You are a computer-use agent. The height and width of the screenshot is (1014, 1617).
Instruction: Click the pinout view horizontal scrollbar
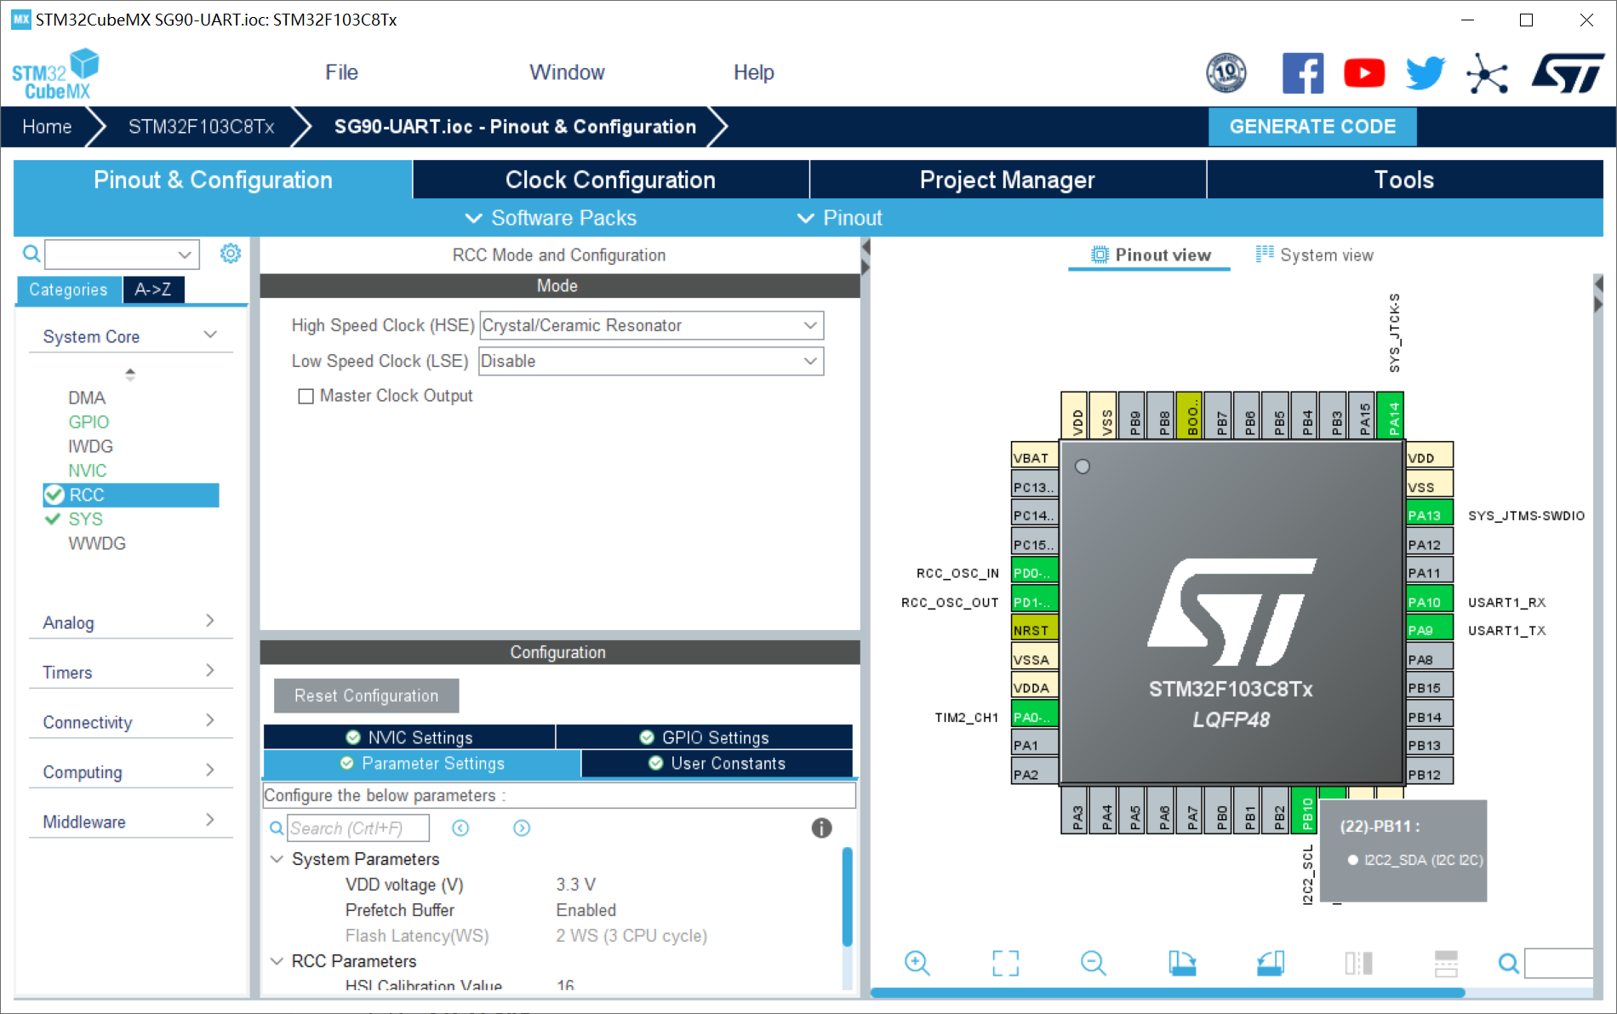[x=1167, y=993]
